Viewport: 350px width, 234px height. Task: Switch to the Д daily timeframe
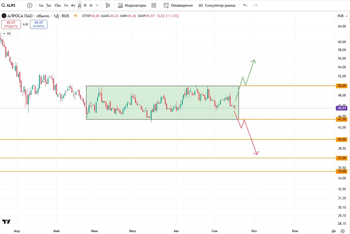coord(79,5)
